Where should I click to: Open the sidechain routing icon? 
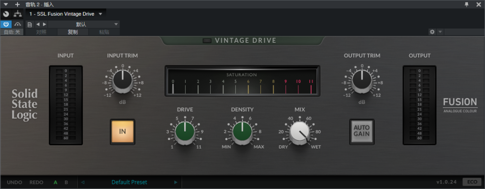click(18, 14)
